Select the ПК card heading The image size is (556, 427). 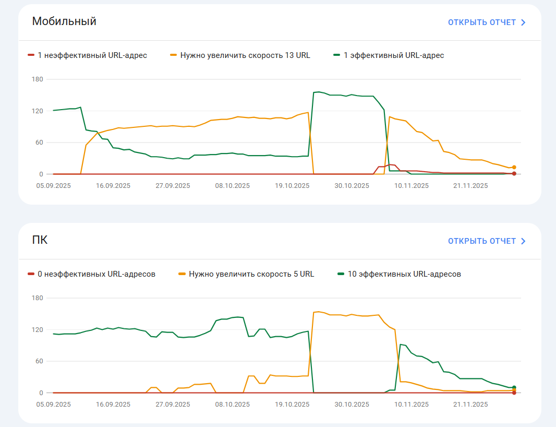point(40,240)
